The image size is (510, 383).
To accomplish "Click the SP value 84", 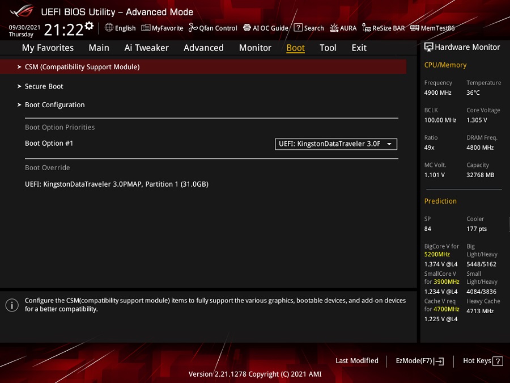I will (427, 229).
